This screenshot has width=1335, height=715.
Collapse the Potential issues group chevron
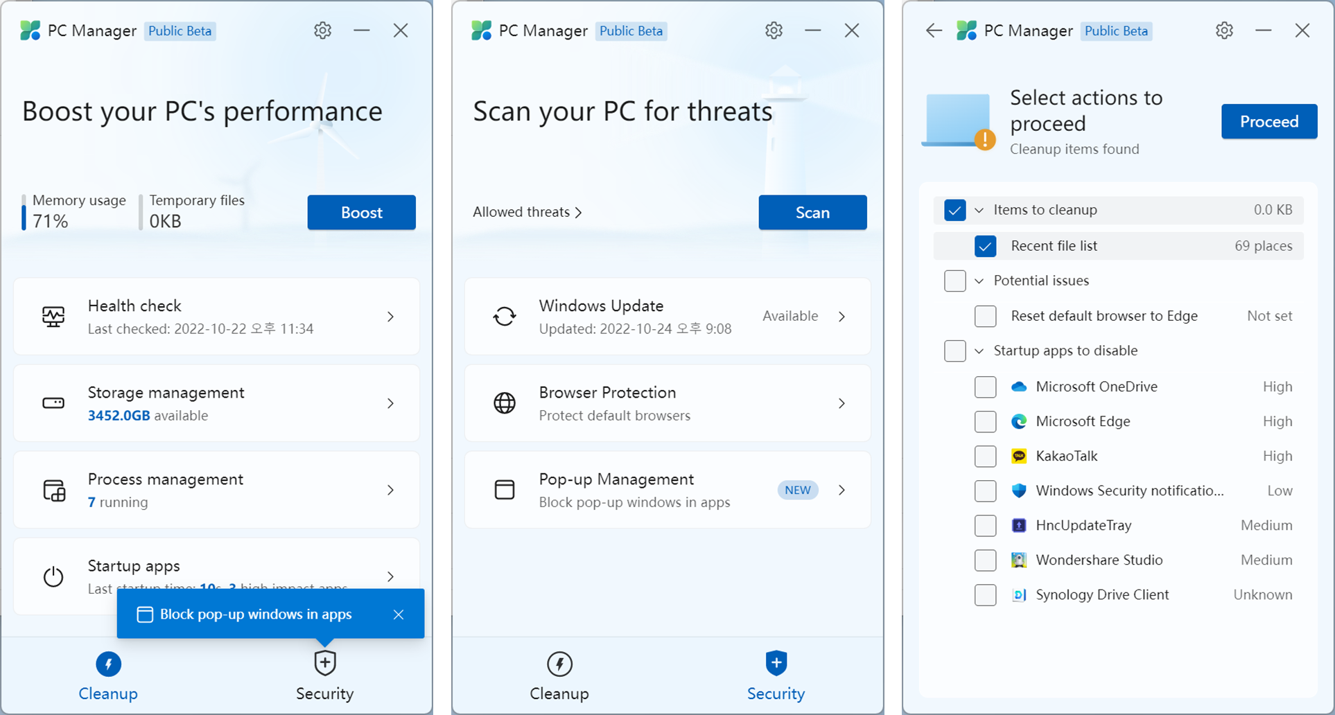coord(979,281)
